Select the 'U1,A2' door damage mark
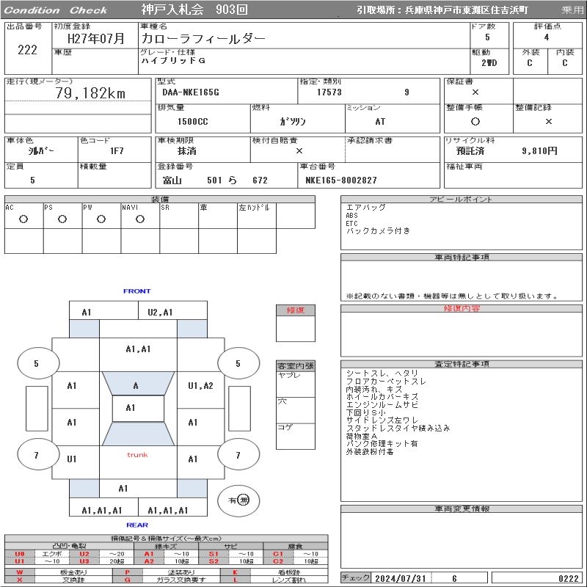This screenshot has height=587, width=587. coord(200,386)
